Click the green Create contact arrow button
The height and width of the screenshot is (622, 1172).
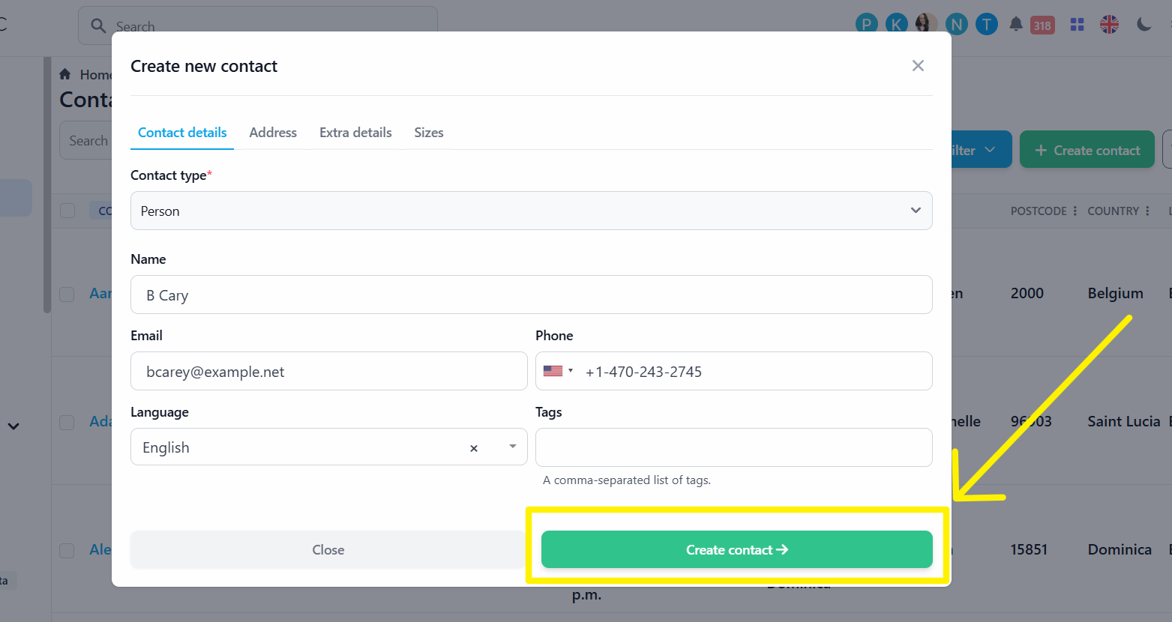(x=737, y=549)
